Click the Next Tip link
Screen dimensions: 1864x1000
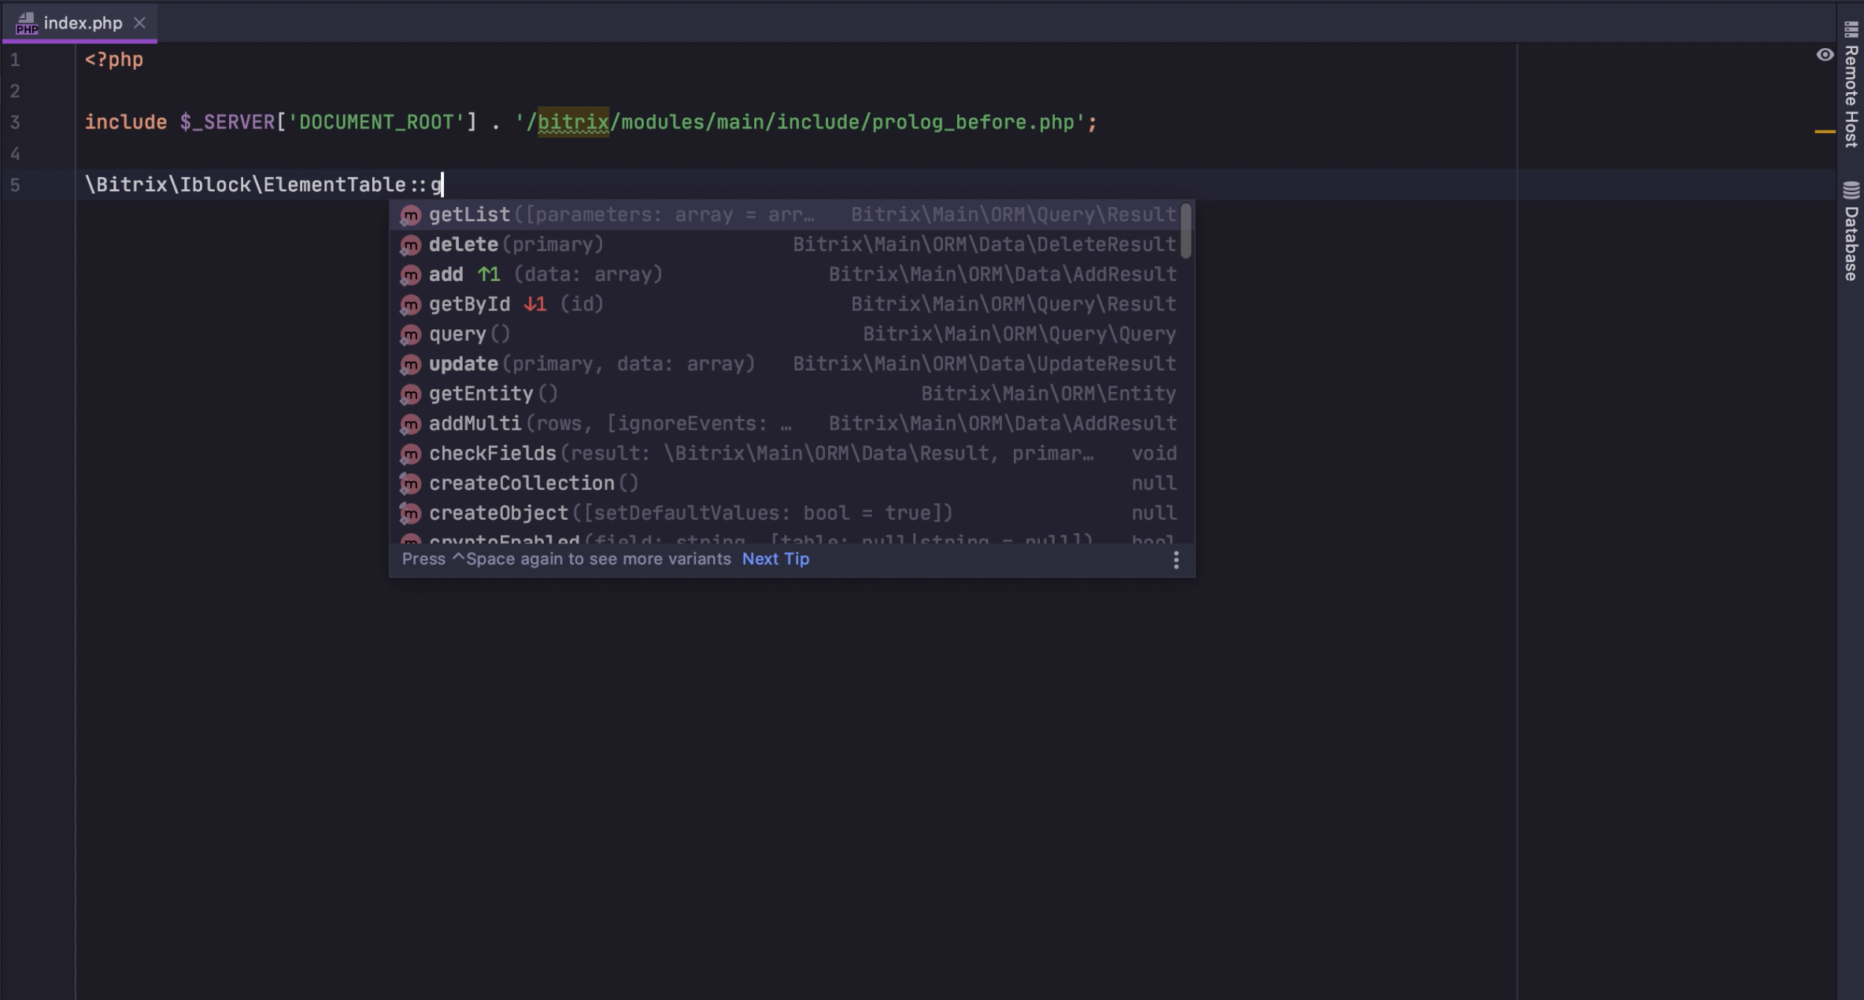tap(775, 559)
